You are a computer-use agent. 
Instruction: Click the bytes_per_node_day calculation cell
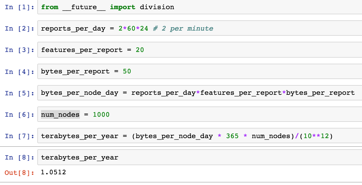click(x=200, y=93)
